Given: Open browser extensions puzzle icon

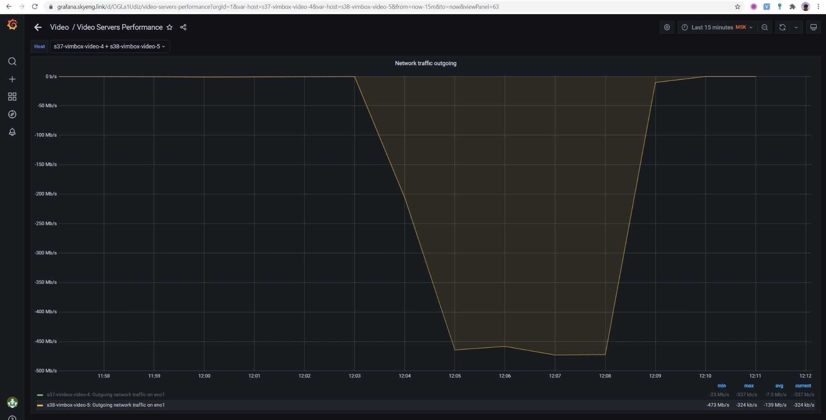Looking at the screenshot, I should pos(793,6).
